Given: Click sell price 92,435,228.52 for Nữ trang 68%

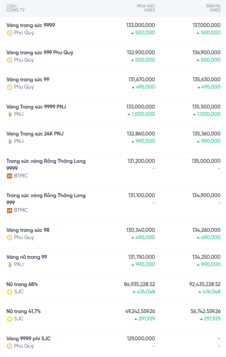Looking at the screenshot, I should [x=205, y=284].
